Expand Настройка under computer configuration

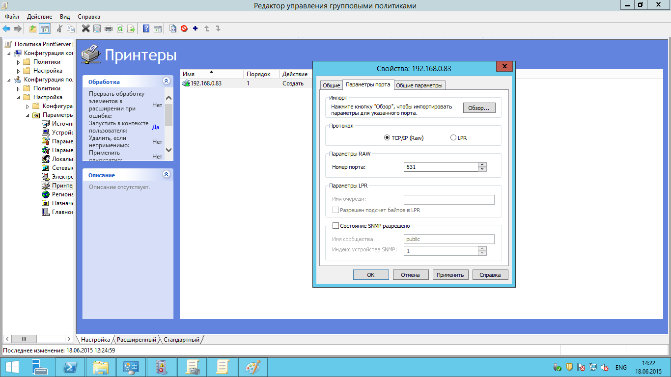18,71
